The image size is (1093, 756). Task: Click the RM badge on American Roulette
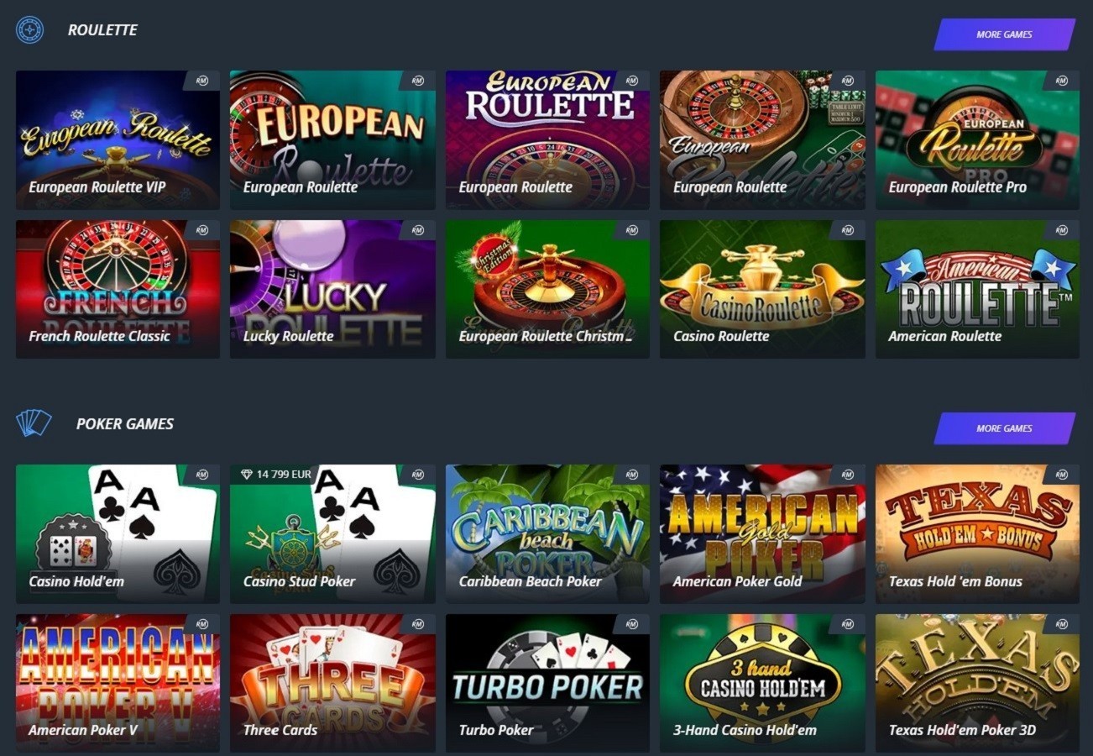pos(1062,230)
